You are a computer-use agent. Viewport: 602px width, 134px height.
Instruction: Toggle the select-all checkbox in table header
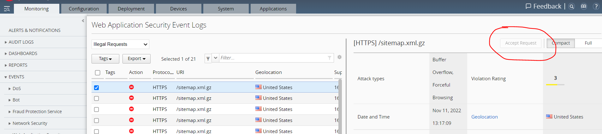tap(98, 73)
